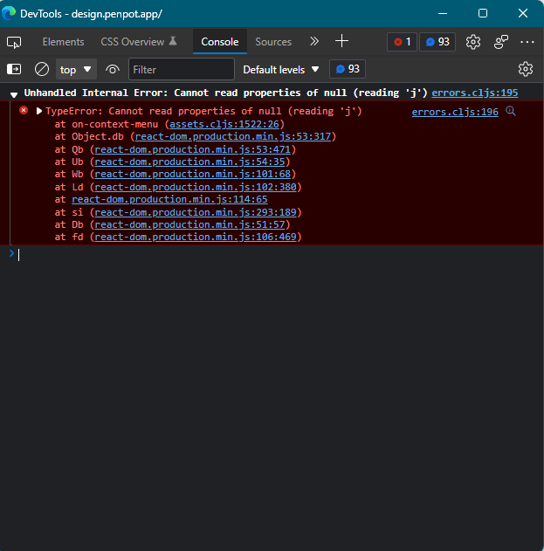Switch to the Sources tab
The height and width of the screenshot is (551, 544).
click(273, 42)
